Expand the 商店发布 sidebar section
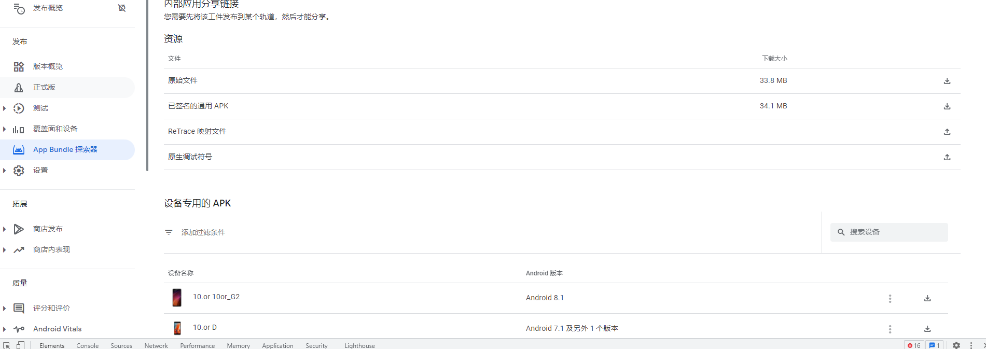Image resolution: width=986 pixels, height=349 pixels. coord(5,229)
